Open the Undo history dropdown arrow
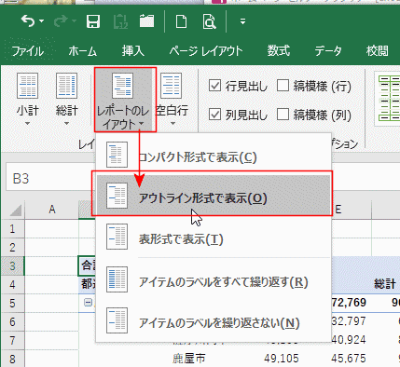Viewport: 400px width, 367px height. [42, 21]
